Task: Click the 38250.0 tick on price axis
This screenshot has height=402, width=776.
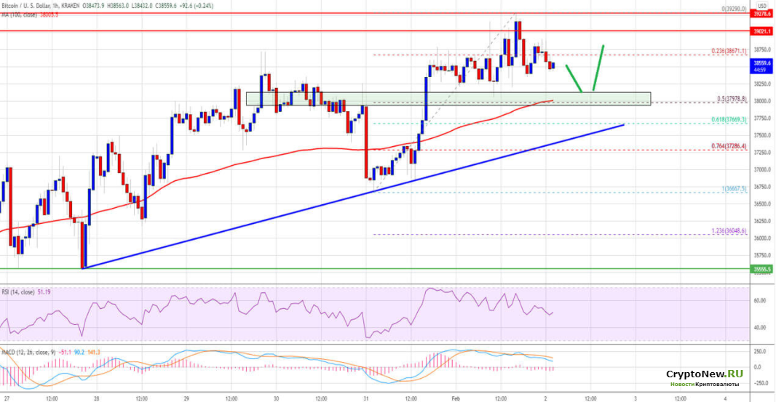Action: pyautogui.click(x=763, y=84)
